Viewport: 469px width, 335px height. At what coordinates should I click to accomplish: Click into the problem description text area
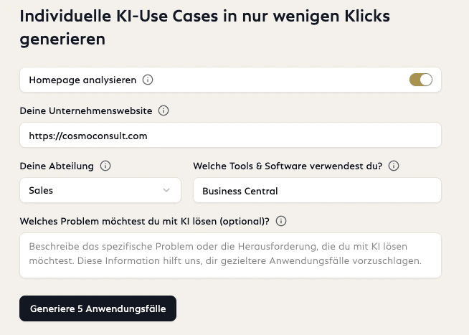tap(230, 255)
